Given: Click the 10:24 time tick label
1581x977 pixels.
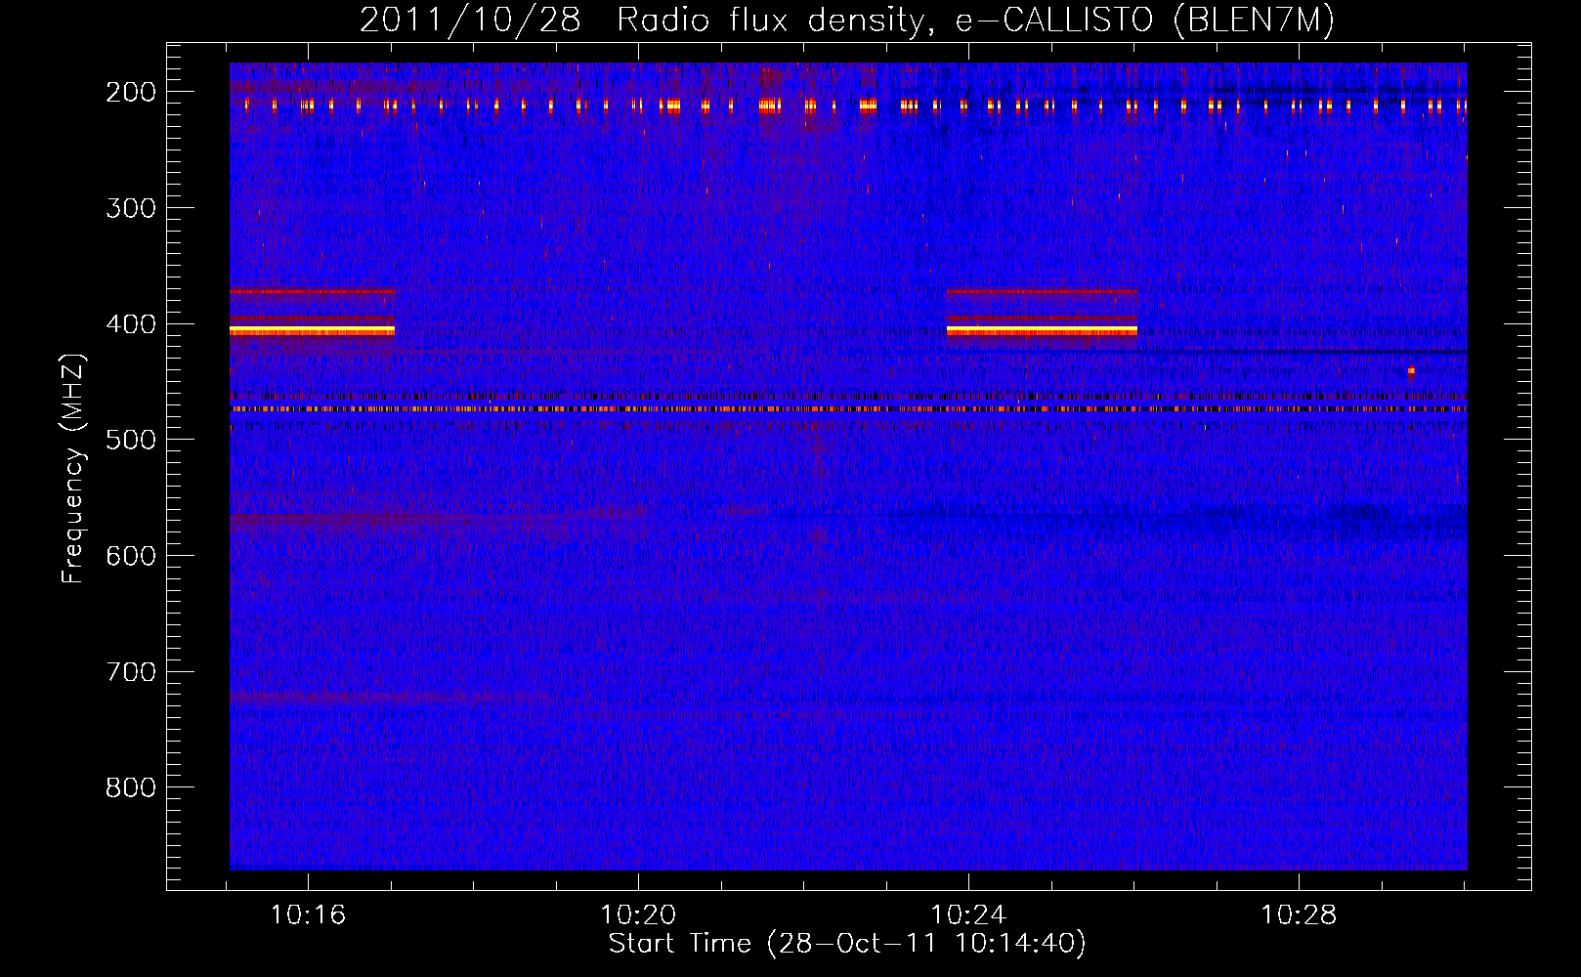Looking at the screenshot, I should [968, 915].
